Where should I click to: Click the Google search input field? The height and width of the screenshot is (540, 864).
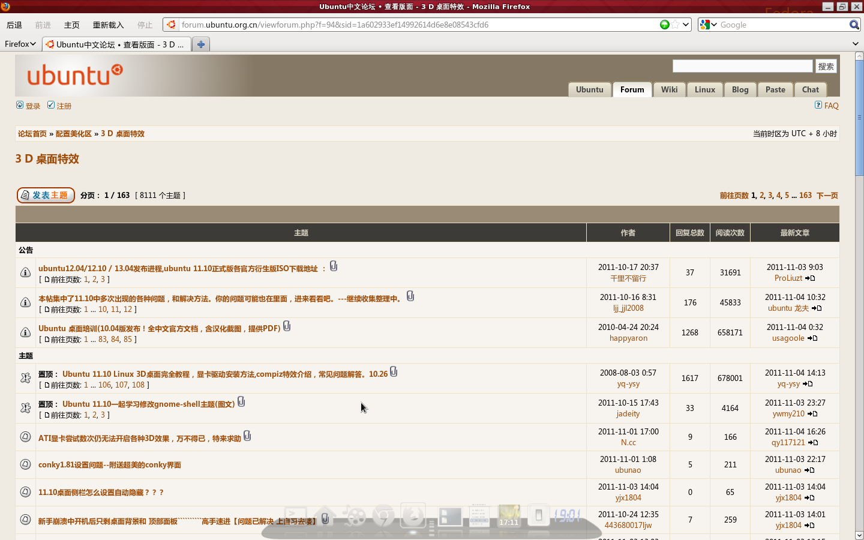(x=783, y=25)
